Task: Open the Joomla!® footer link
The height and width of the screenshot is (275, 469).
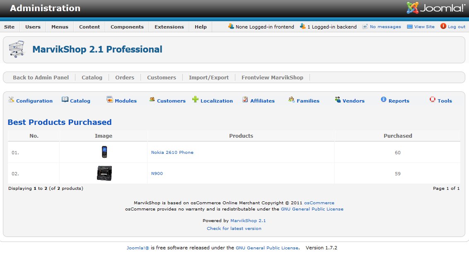Action: [x=138, y=248]
